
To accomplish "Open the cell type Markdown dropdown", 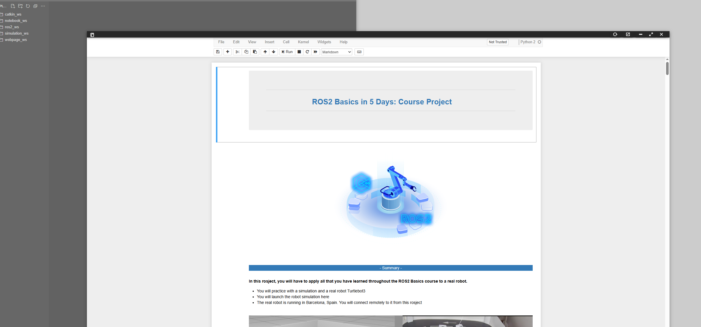I will click(x=337, y=52).
